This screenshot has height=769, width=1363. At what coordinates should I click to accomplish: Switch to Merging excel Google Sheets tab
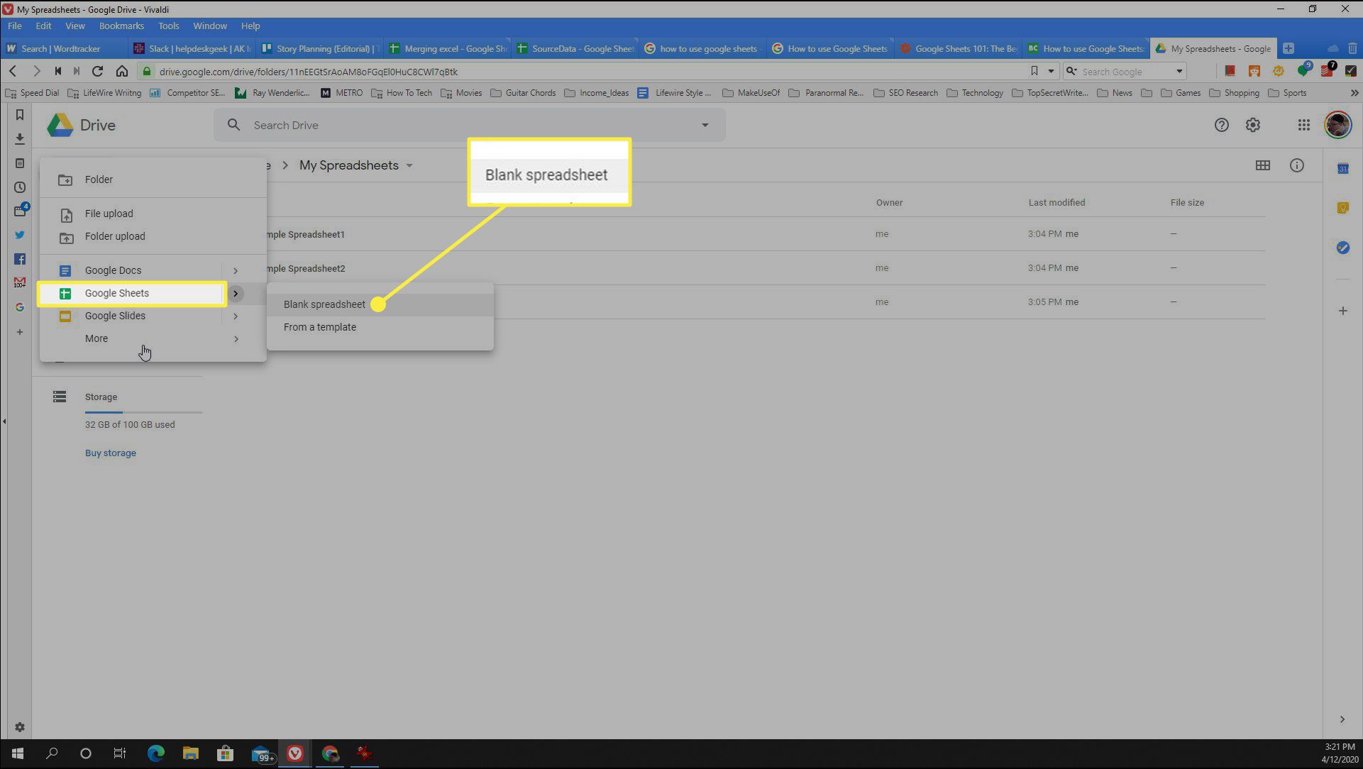click(448, 48)
